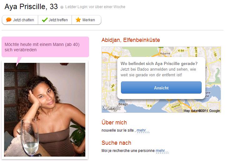Image resolution: width=226 pixels, height=161 pixels.
Task: Click the Abidjan, Elfenbeinküste location heading
Action: [x=131, y=40]
